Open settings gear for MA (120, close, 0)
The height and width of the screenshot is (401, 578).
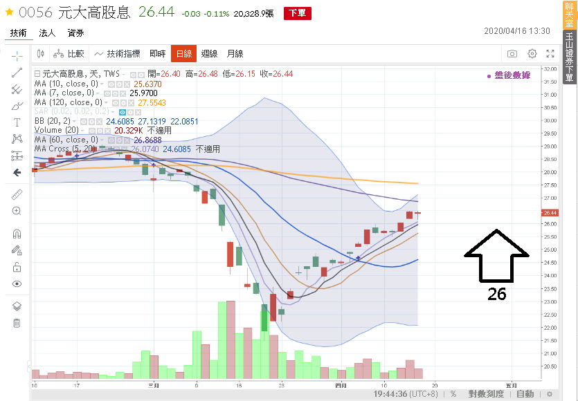(x=123, y=103)
